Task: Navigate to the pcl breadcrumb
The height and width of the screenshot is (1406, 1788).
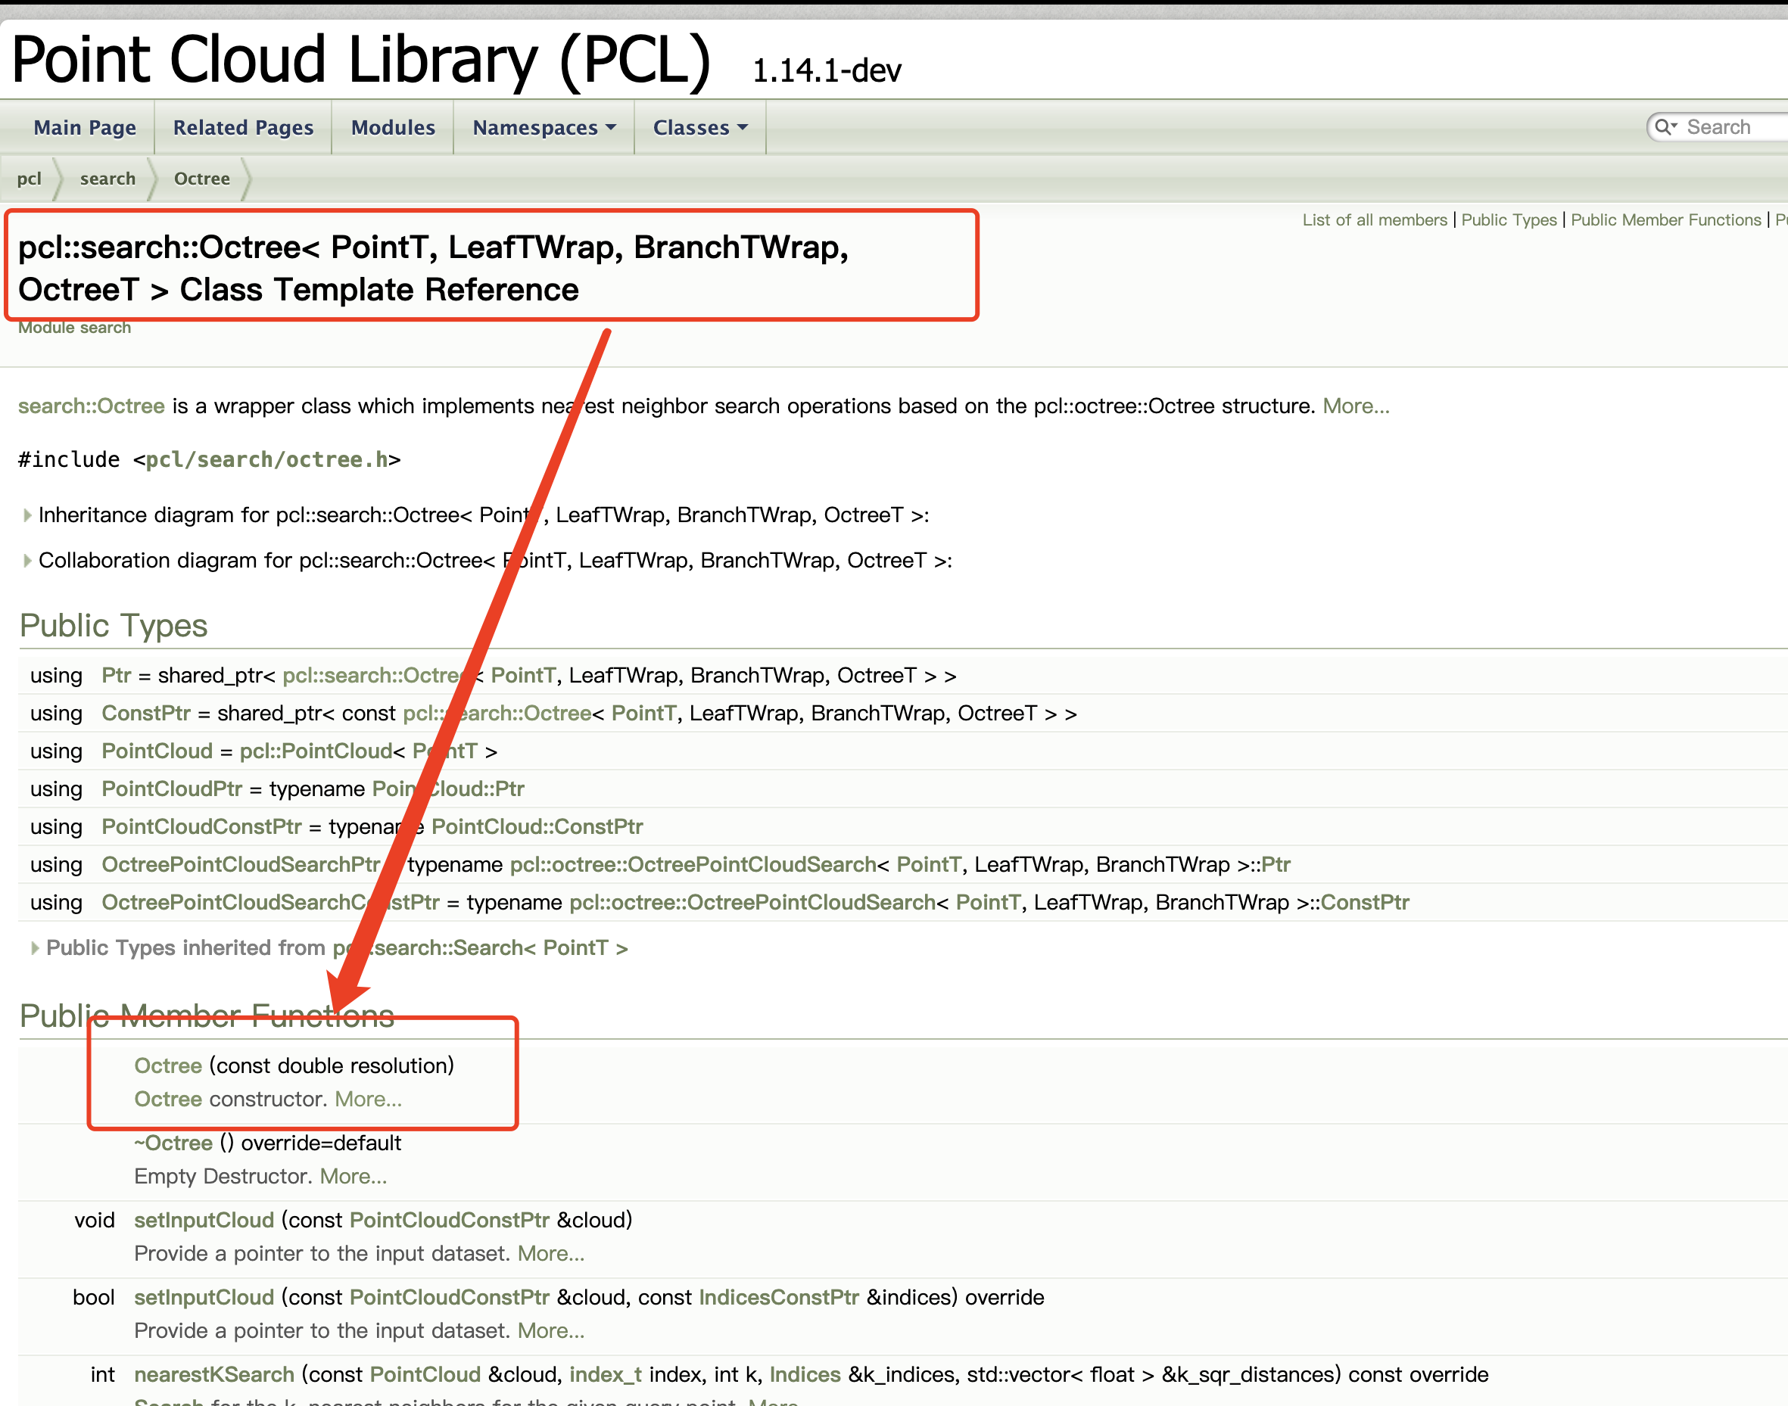Action: pyautogui.click(x=29, y=179)
